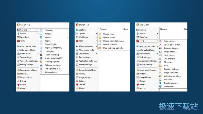Open Directory indexer from Tools menu
The height and width of the screenshot is (114, 203).
point(172,69)
